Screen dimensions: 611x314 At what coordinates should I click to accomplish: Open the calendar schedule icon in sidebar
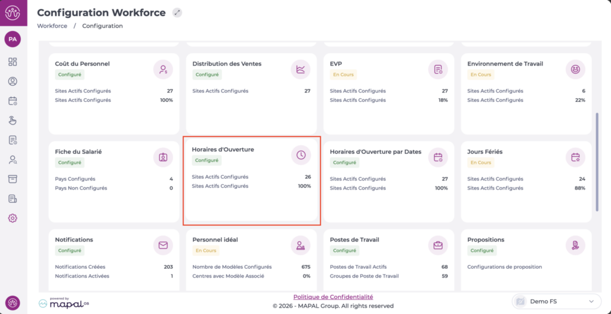[x=13, y=101]
